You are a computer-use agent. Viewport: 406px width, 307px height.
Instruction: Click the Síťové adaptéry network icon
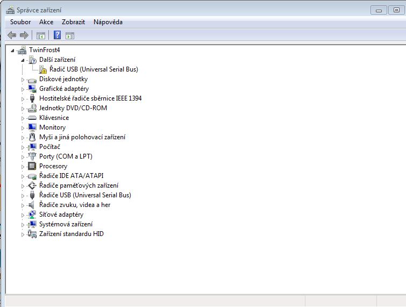(x=32, y=215)
